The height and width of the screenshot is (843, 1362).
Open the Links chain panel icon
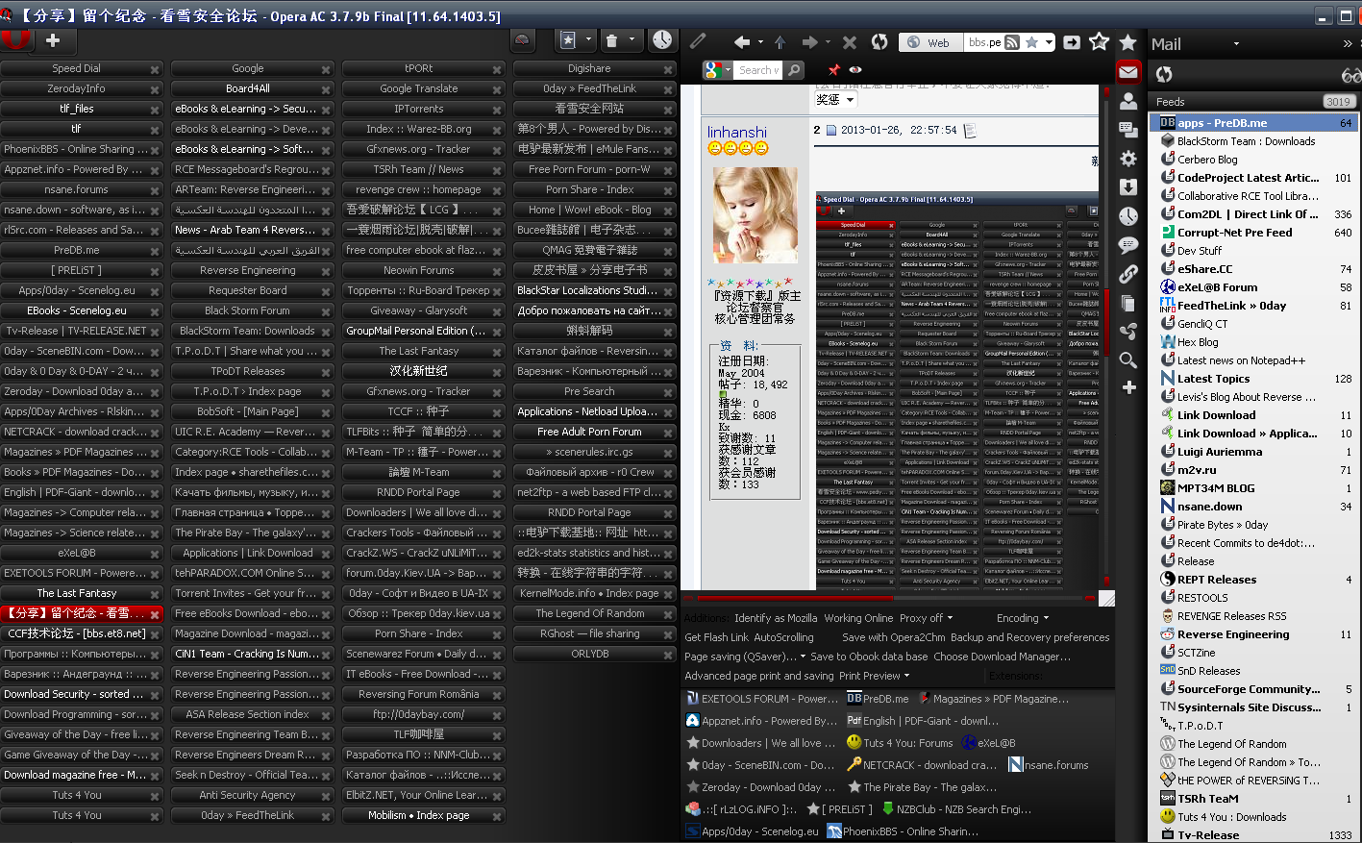tap(1128, 274)
